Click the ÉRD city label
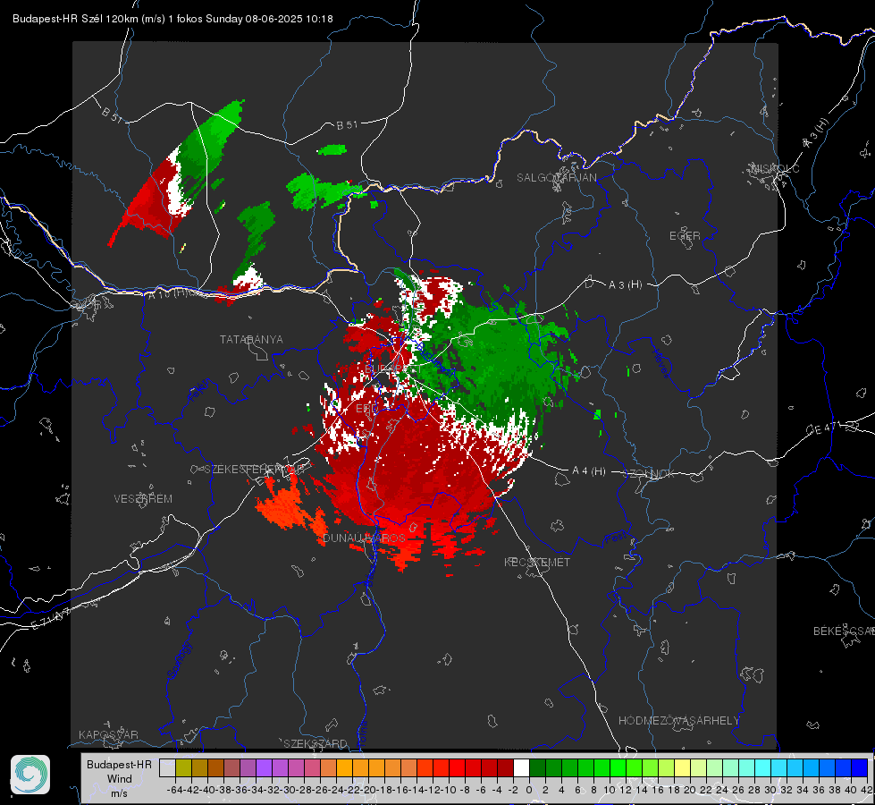The image size is (875, 805). tap(366, 409)
